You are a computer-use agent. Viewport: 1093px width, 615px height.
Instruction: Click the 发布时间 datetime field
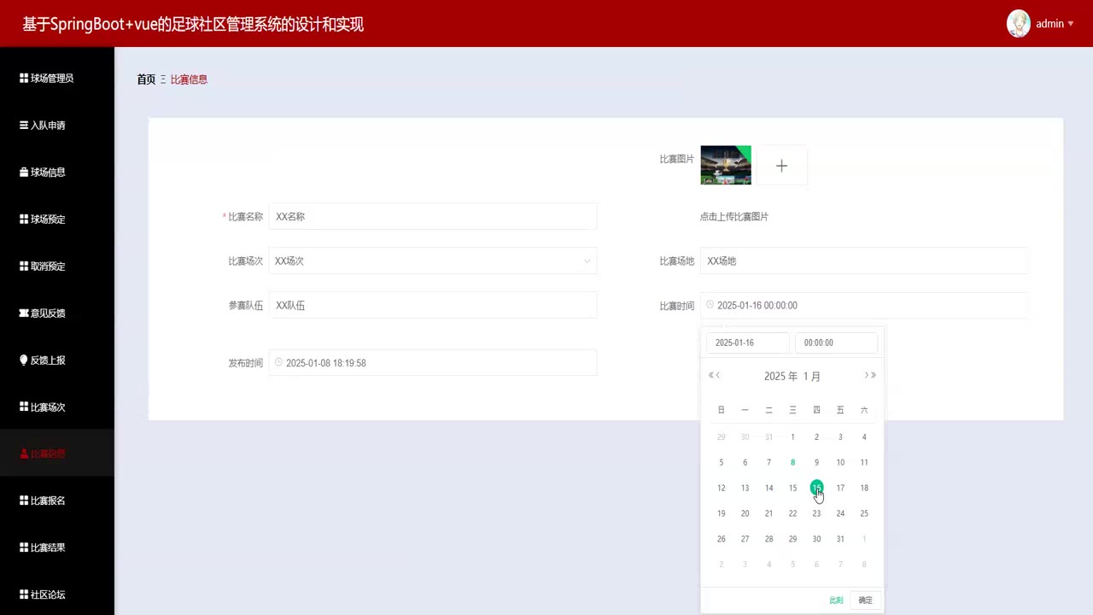[433, 363]
